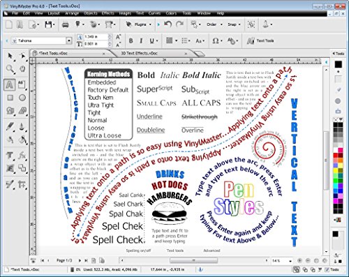
Task: Decrease font size with small A
Action: point(118,44)
